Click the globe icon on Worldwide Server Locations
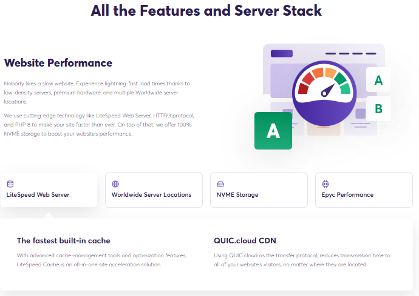Image resolution: width=419 pixels, height=296 pixels. 115,184
